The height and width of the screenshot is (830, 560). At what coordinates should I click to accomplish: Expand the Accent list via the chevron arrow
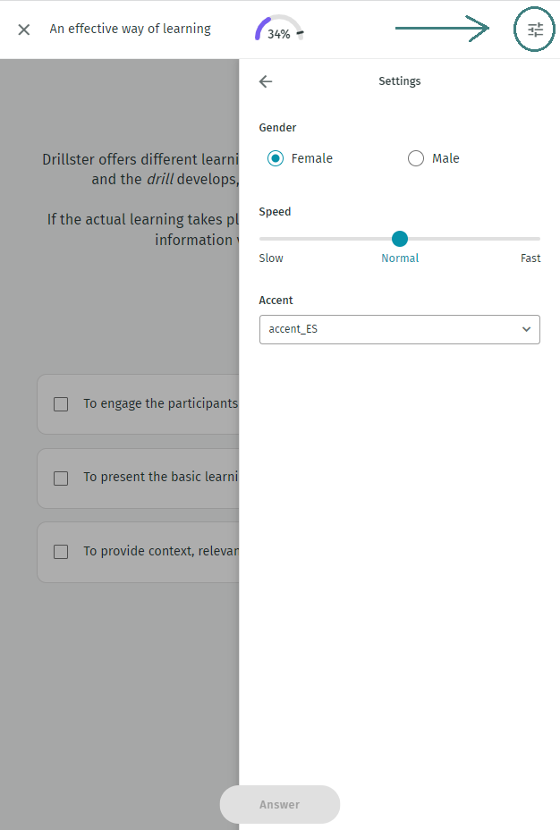(x=526, y=329)
